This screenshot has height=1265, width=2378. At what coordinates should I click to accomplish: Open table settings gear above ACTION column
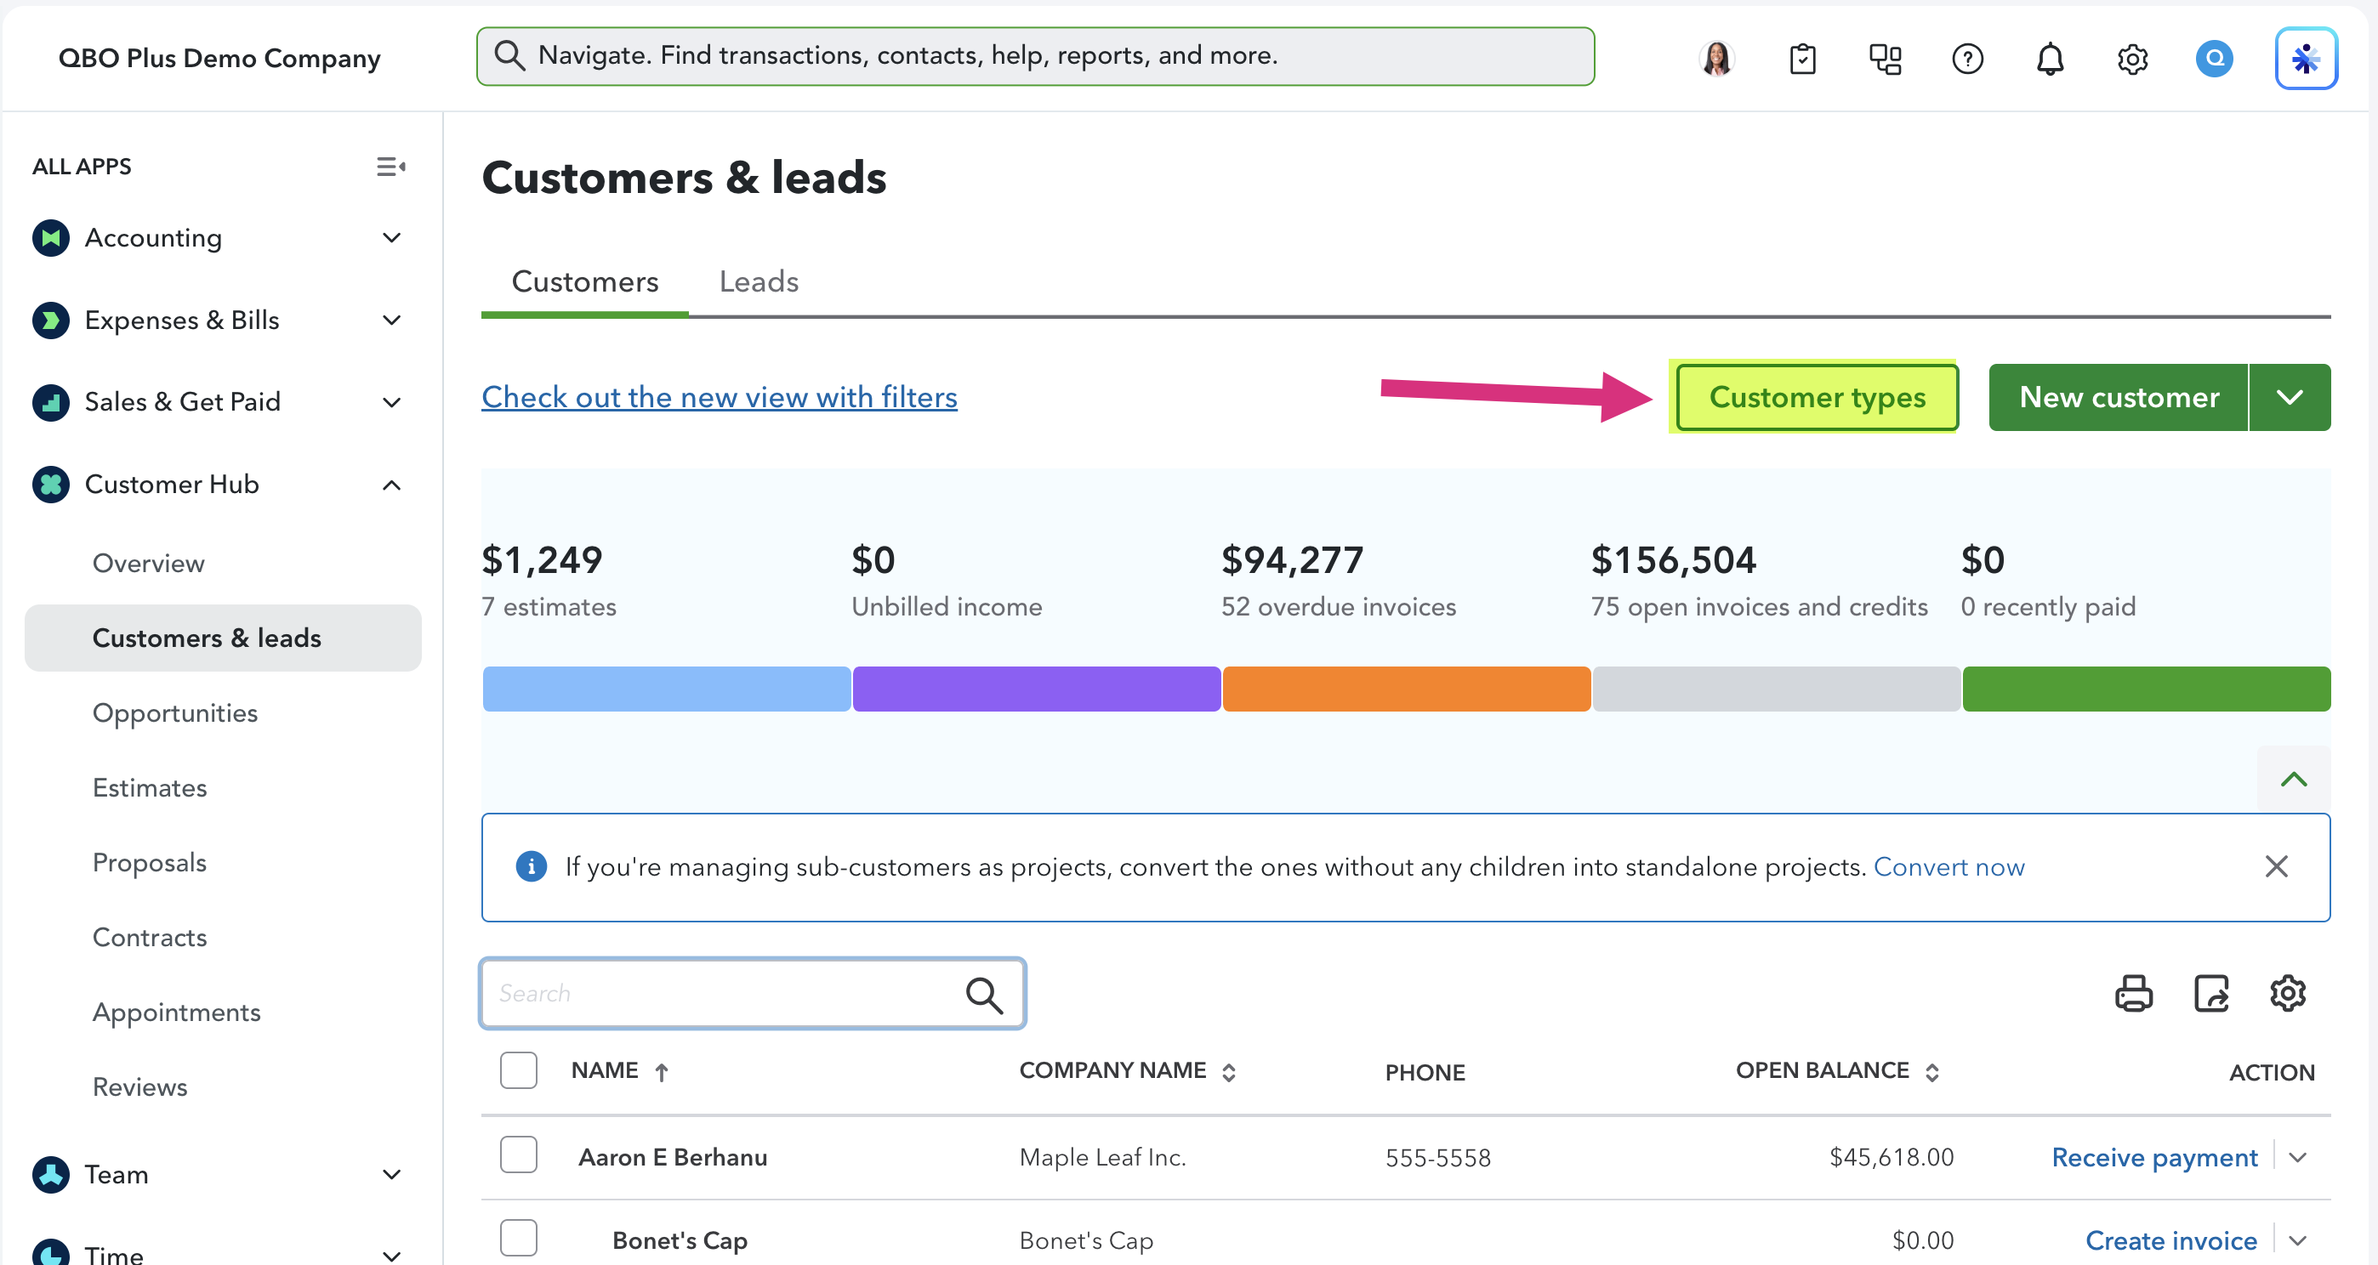[2288, 994]
